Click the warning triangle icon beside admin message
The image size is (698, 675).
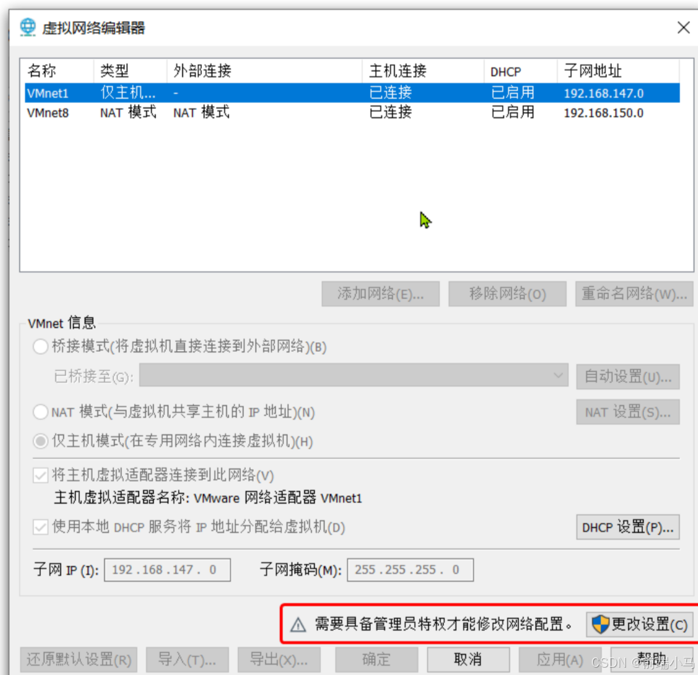pos(298,625)
